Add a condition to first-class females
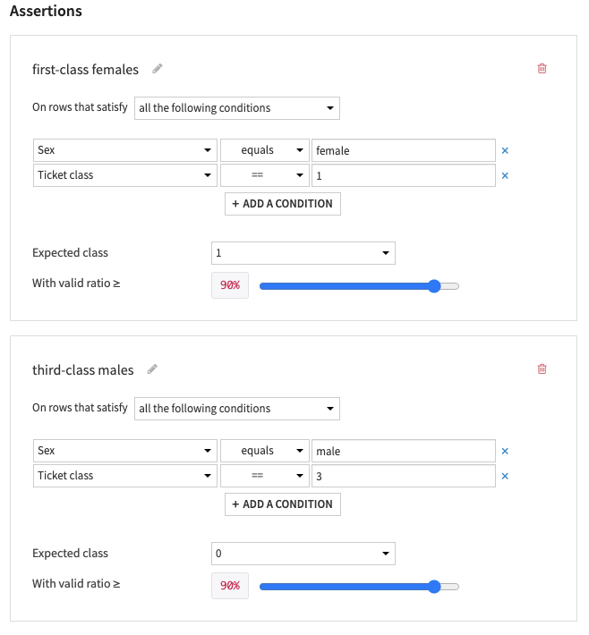Viewport: 589px width, 635px height. 283,203
